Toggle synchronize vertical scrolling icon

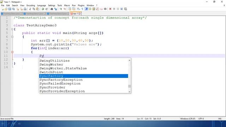(70, 9)
